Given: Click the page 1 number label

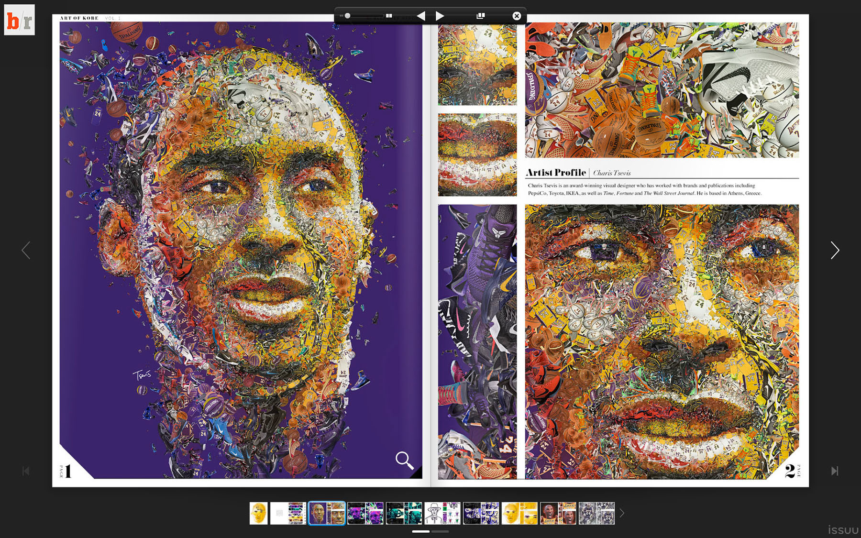Looking at the screenshot, I should pos(66,471).
